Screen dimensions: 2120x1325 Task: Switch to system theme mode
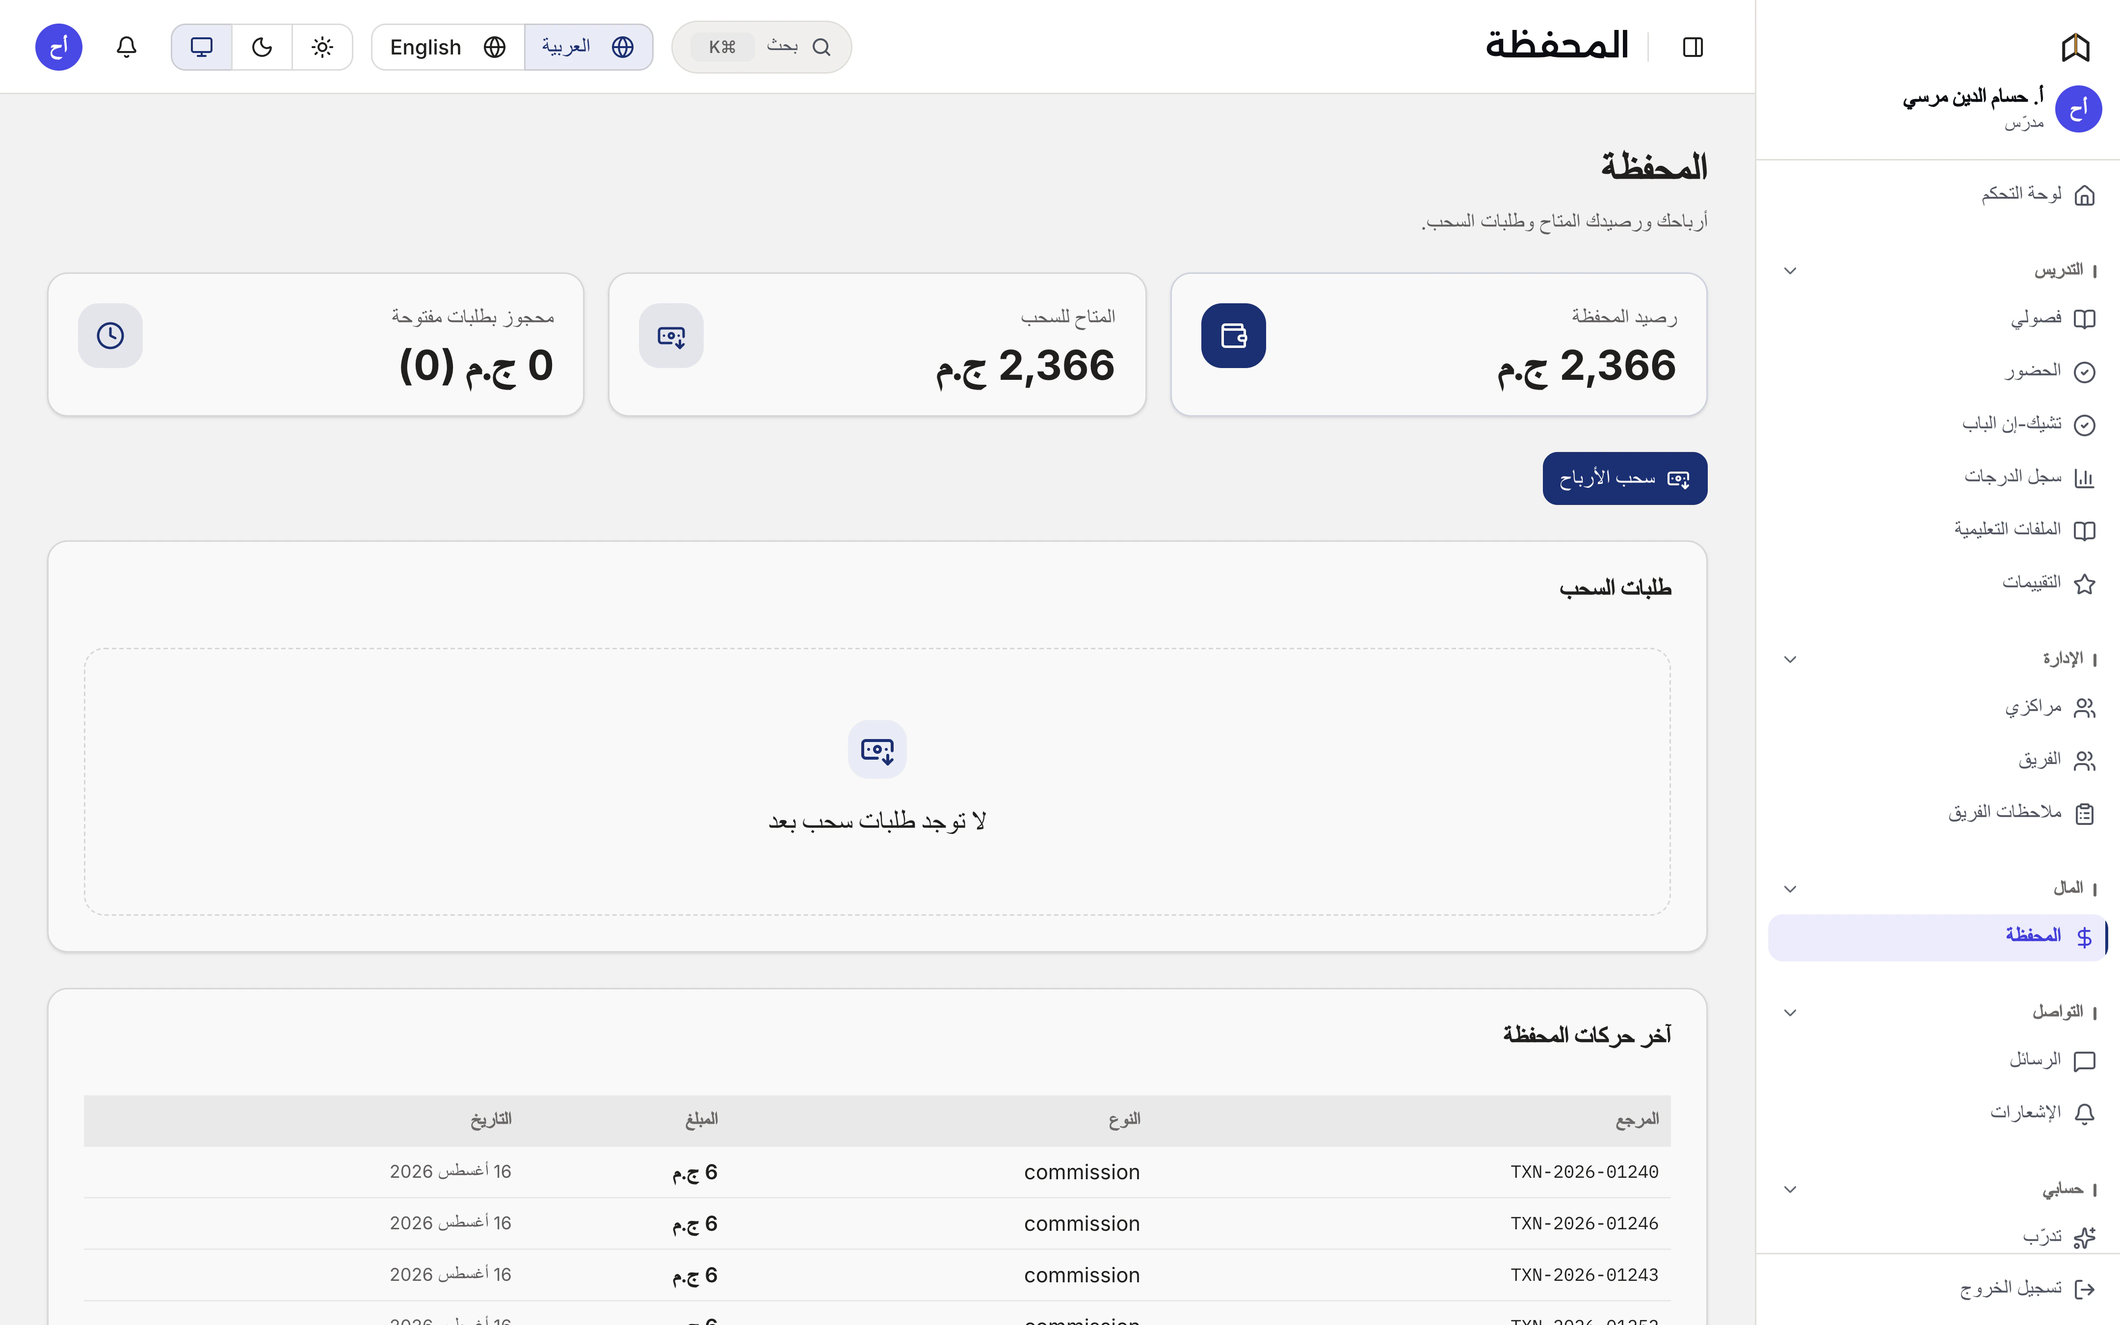202,47
